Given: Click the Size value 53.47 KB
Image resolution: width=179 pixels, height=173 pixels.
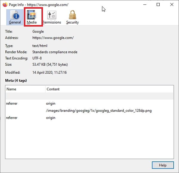Looking at the screenshot, I should pyautogui.click(x=50, y=64).
